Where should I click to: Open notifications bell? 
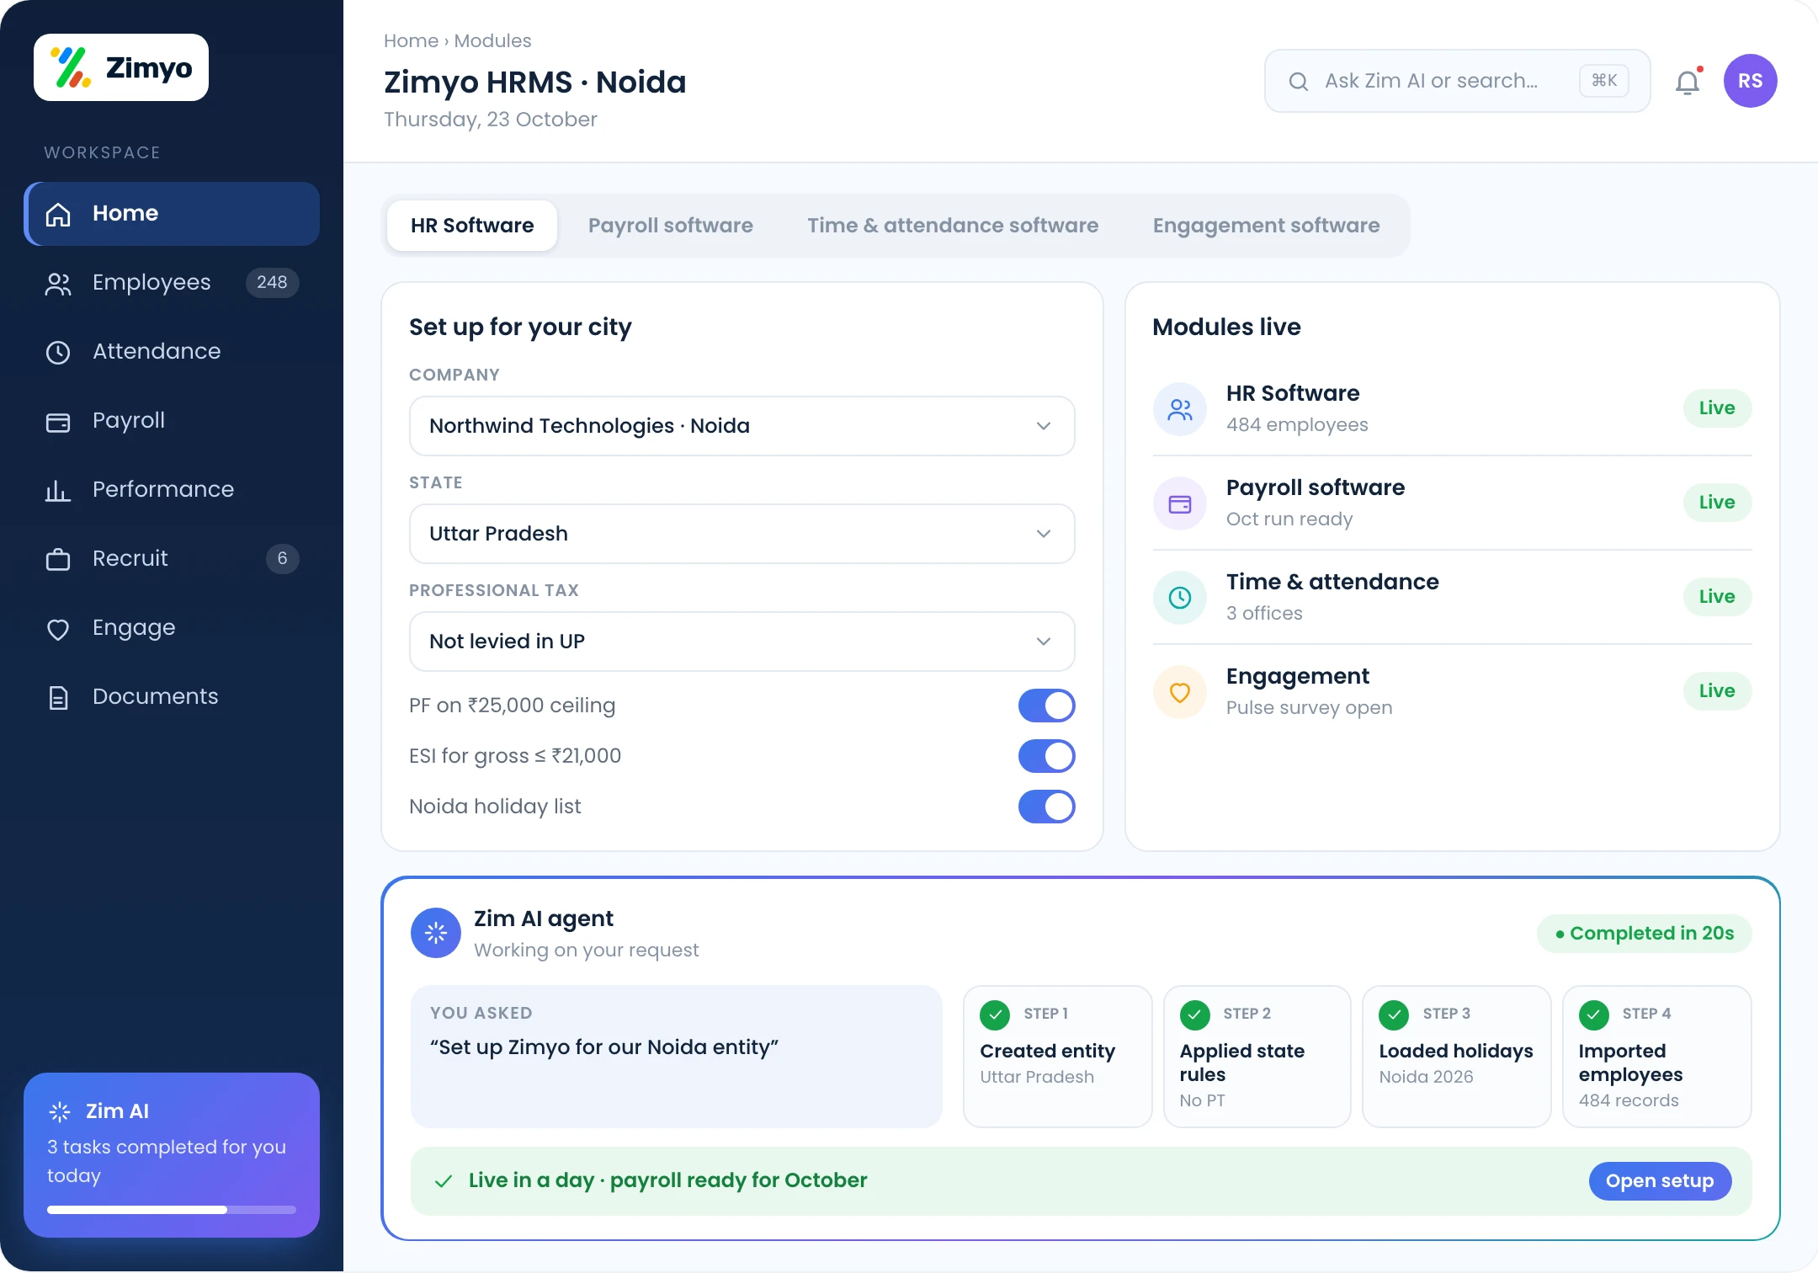point(1688,82)
